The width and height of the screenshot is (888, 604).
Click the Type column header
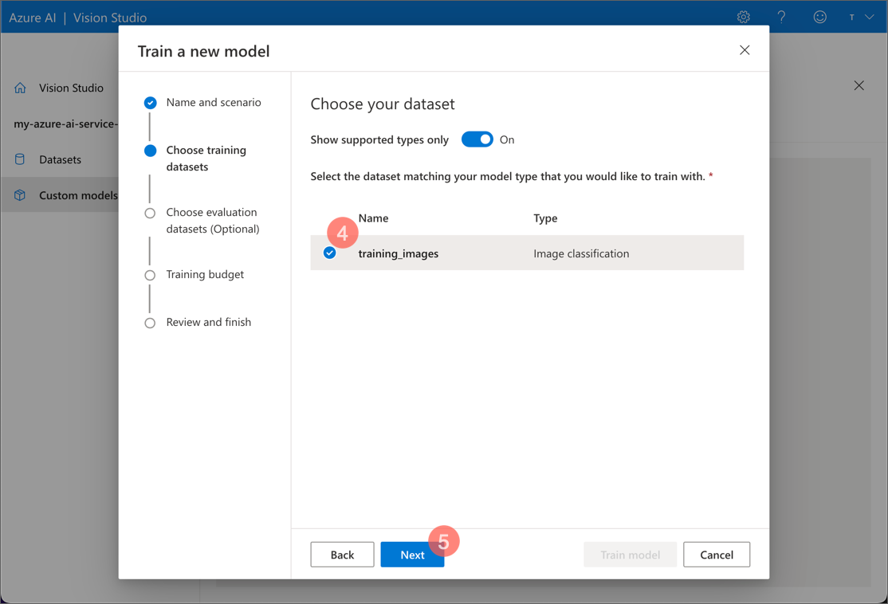click(x=545, y=218)
